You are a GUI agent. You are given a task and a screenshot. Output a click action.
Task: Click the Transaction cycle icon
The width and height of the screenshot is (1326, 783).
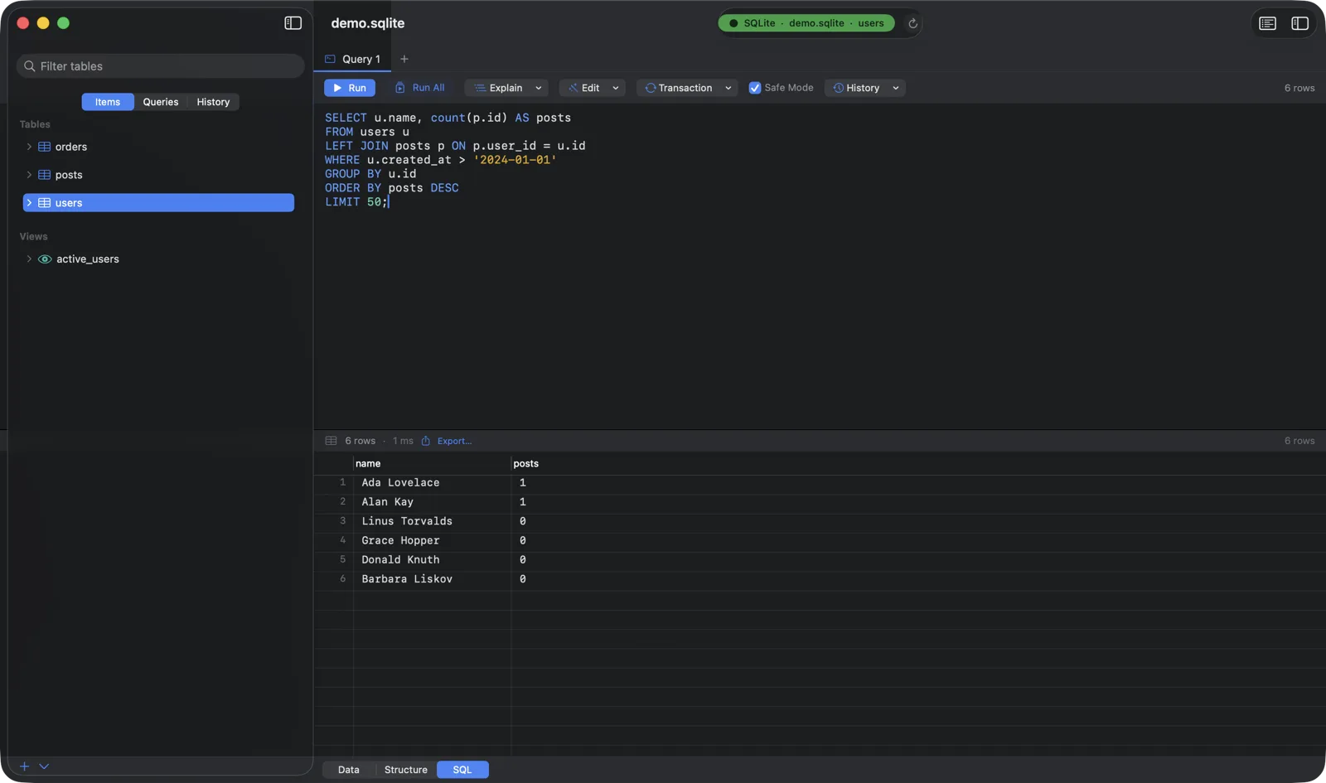(651, 88)
